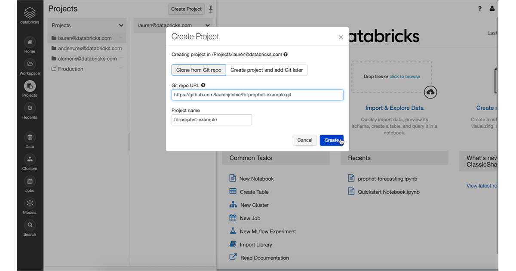Click the Project name input field
This screenshot has width=516, height=271.
[212, 120]
